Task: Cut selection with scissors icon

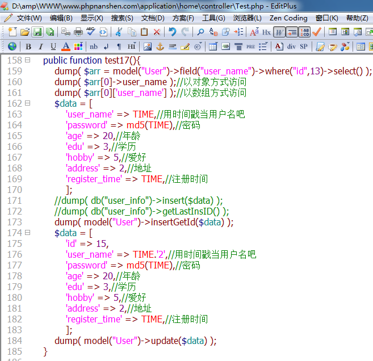Action: [x=119, y=32]
